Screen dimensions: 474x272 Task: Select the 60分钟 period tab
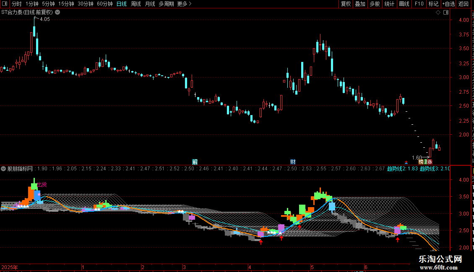pos(105,4)
